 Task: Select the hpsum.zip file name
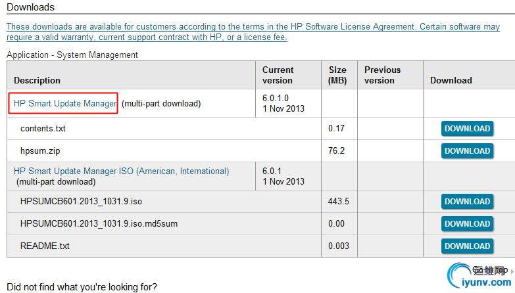40,151
